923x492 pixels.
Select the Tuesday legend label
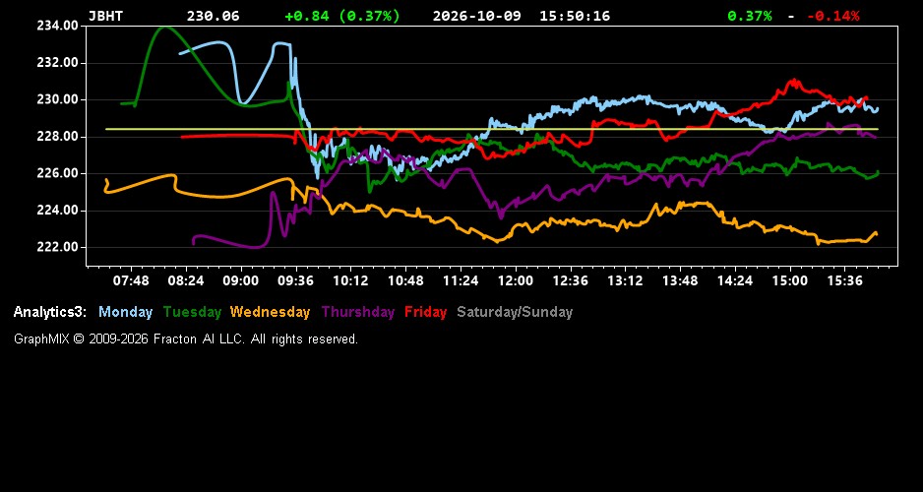click(x=193, y=312)
